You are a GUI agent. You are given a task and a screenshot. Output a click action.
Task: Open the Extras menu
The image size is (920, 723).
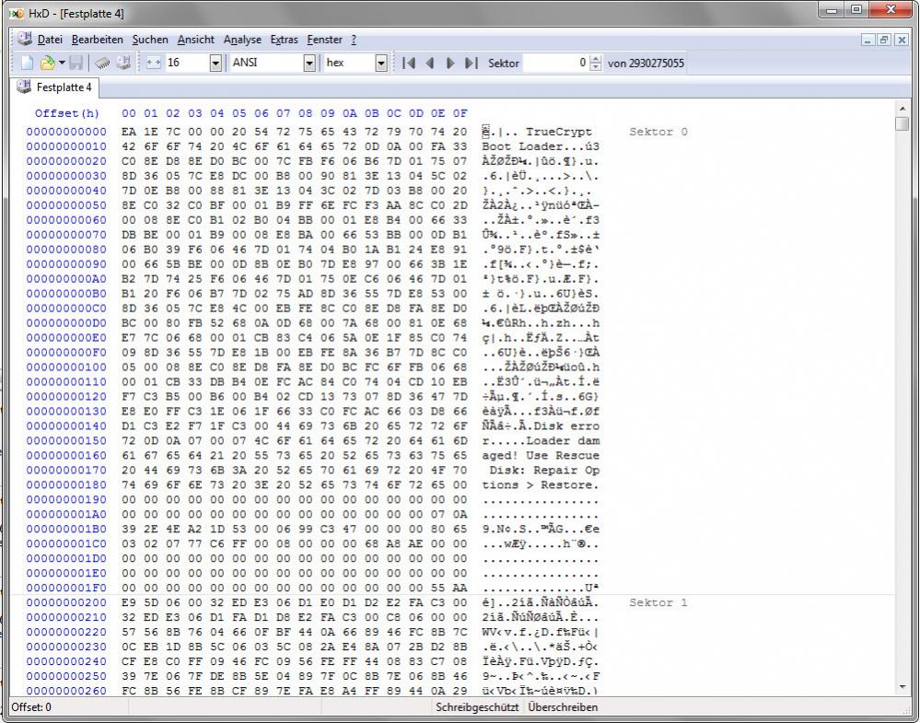[x=284, y=40]
